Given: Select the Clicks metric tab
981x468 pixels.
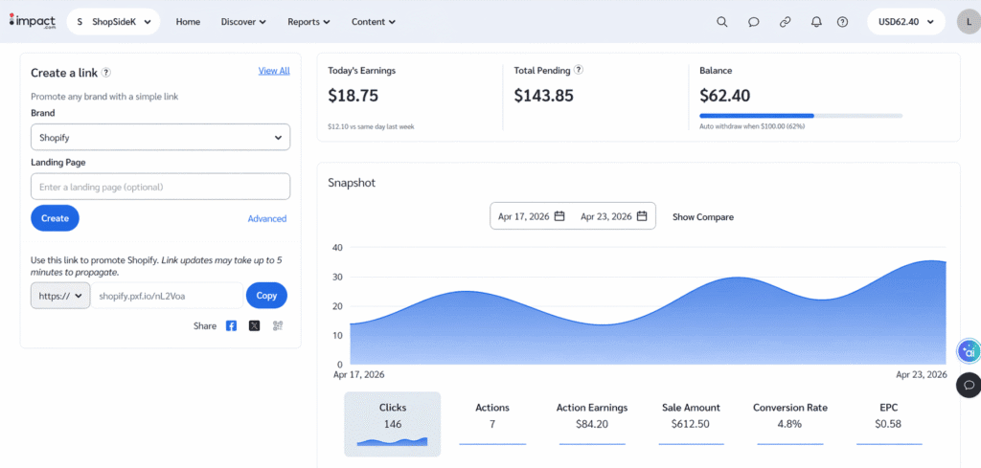Looking at the screenshot, I should point(392,424).
